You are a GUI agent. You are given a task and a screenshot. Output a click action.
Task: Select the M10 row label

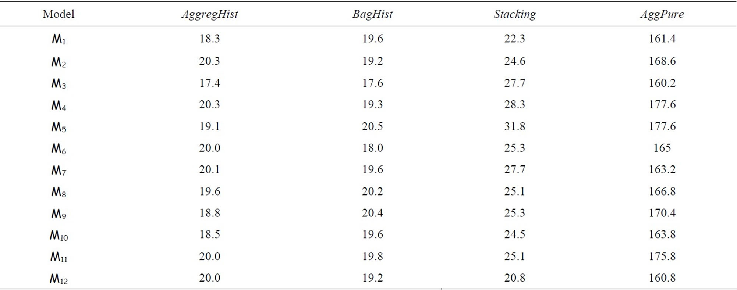tap(59, 236)
